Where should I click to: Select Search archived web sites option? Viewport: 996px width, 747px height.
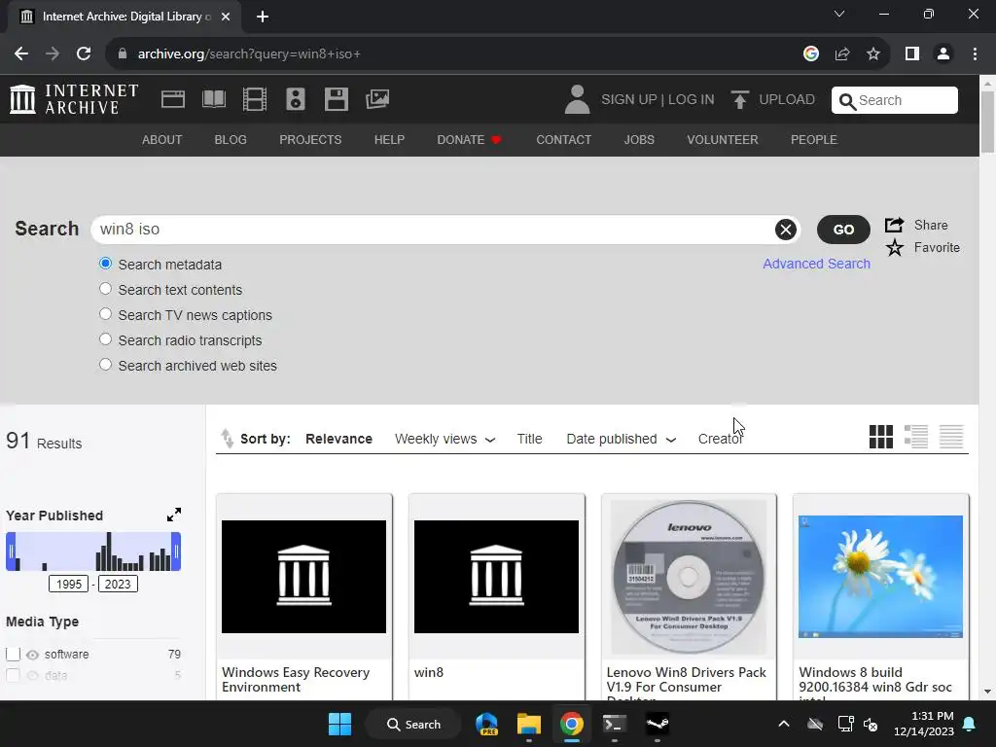pos(105,366)
